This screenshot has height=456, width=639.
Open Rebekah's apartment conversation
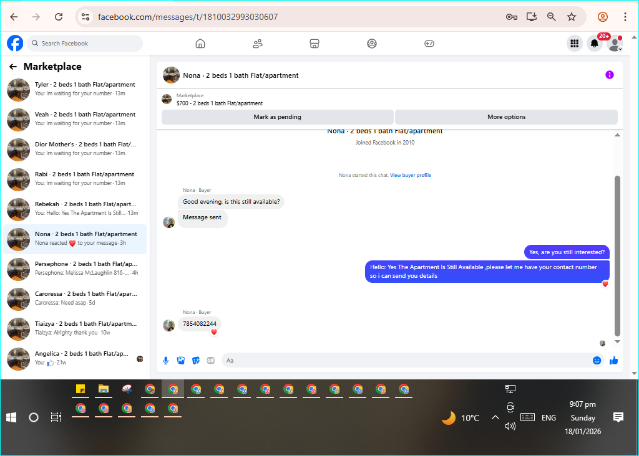tap(75, 209)
